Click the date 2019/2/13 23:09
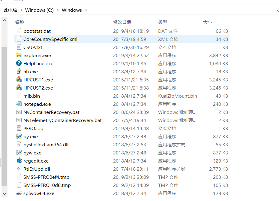The width and height of the screenshot is (279, 201). click(131, 177)
